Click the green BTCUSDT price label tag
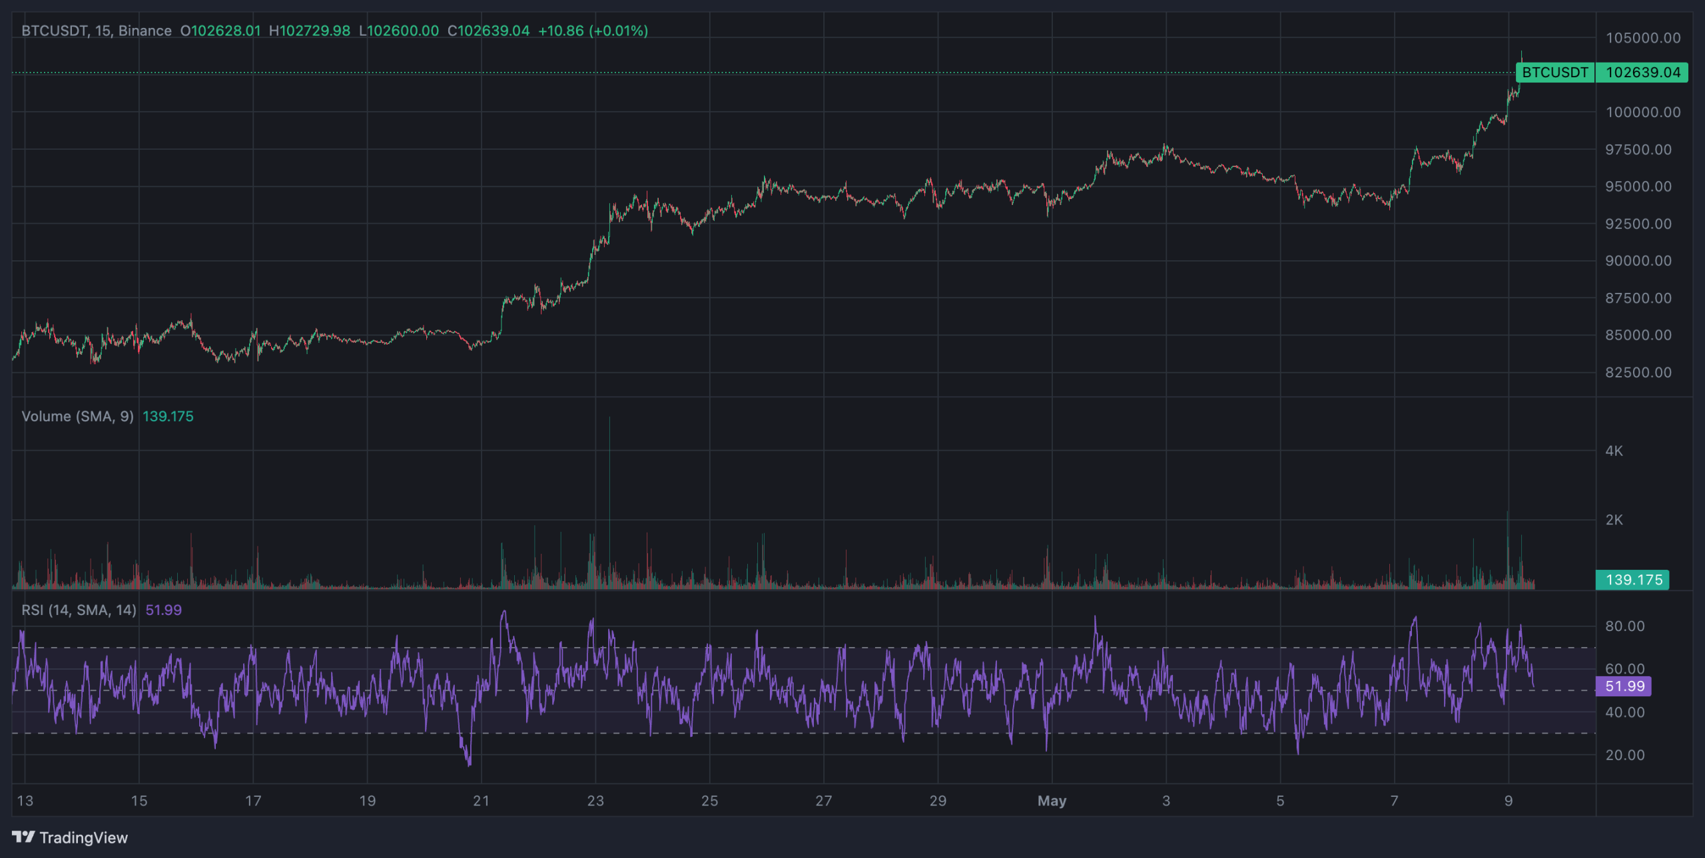This screenshot has height=858, width=1705. 1555,73
